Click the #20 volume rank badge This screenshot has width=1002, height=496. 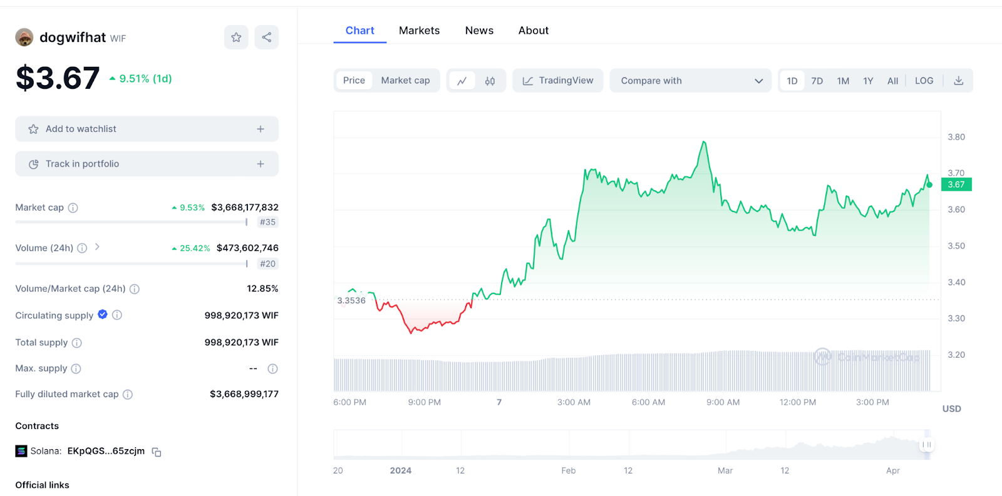pos(268,264)
